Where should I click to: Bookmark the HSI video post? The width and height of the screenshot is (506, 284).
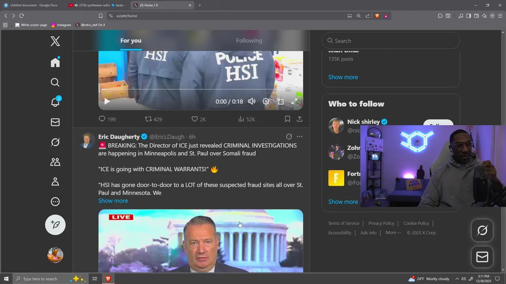(x=287, y=119)
